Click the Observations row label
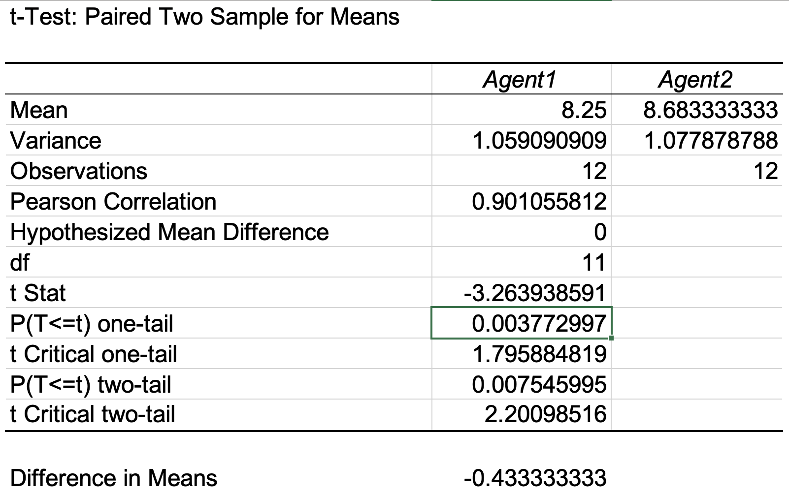Image resolution: width=789 pixels, height=495 pixels. coord(79,171)
